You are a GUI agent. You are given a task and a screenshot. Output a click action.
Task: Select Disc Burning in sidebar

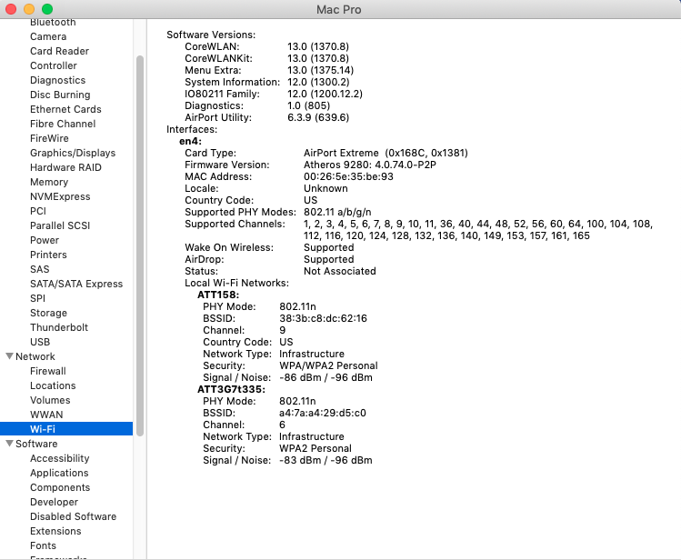[60, 95]
